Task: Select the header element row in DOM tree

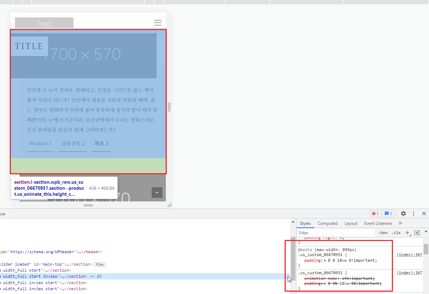Action: 145,252
